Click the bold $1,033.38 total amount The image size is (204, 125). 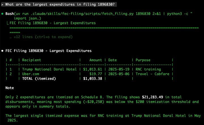[93, 78]
